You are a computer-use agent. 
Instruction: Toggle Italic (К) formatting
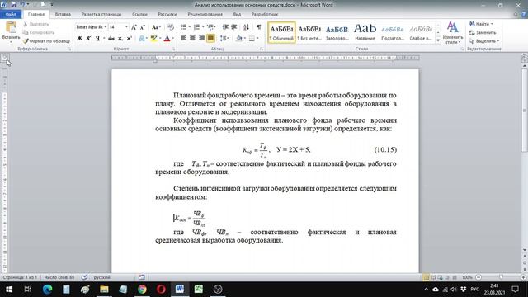click(x=88, y=39)
